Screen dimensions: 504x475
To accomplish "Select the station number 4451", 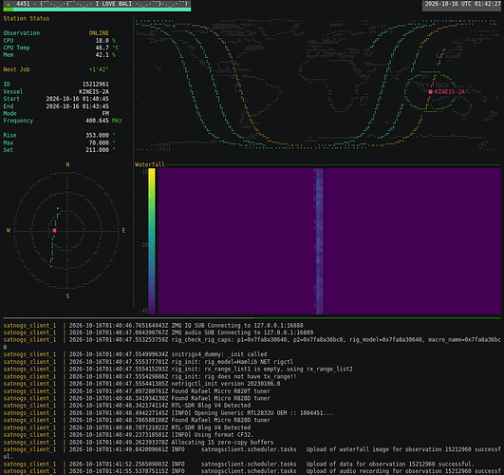I will [23, 4].
